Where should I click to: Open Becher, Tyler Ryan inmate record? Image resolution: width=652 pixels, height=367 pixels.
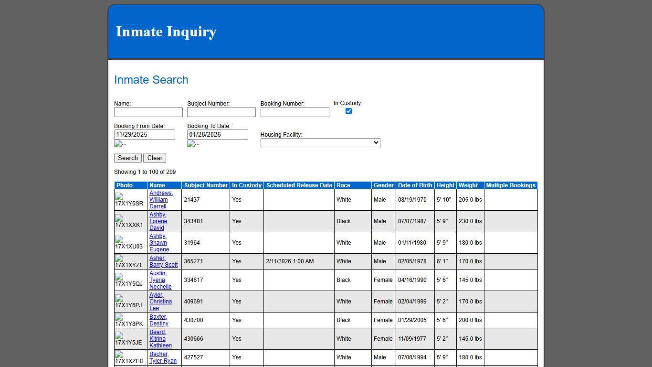pyautogui.click(x=163, y=357)
